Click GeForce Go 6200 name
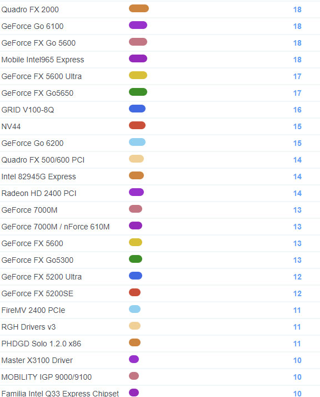 [32, 143]
